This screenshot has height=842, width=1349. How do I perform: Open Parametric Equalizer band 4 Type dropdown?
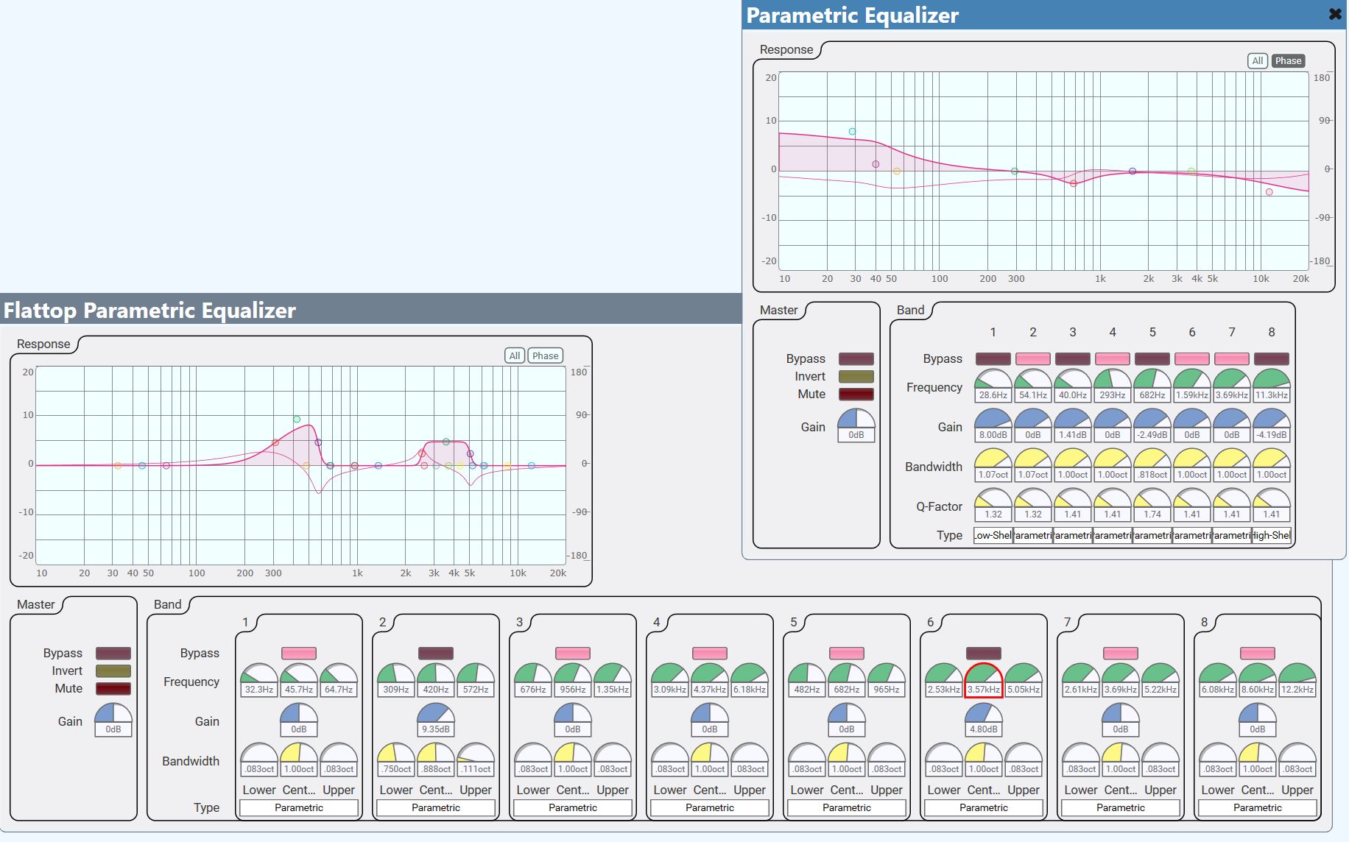(1113, 535)
